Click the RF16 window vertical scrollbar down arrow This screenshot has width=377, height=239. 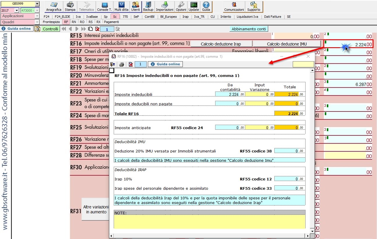pos(312,231)
